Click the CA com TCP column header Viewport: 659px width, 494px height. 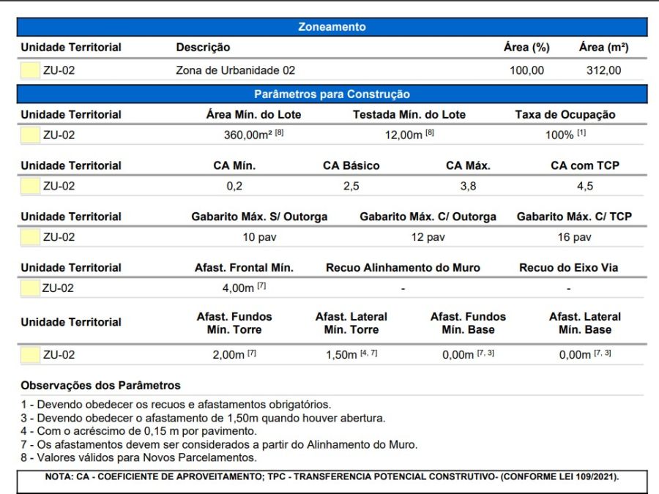click(584, 165)
